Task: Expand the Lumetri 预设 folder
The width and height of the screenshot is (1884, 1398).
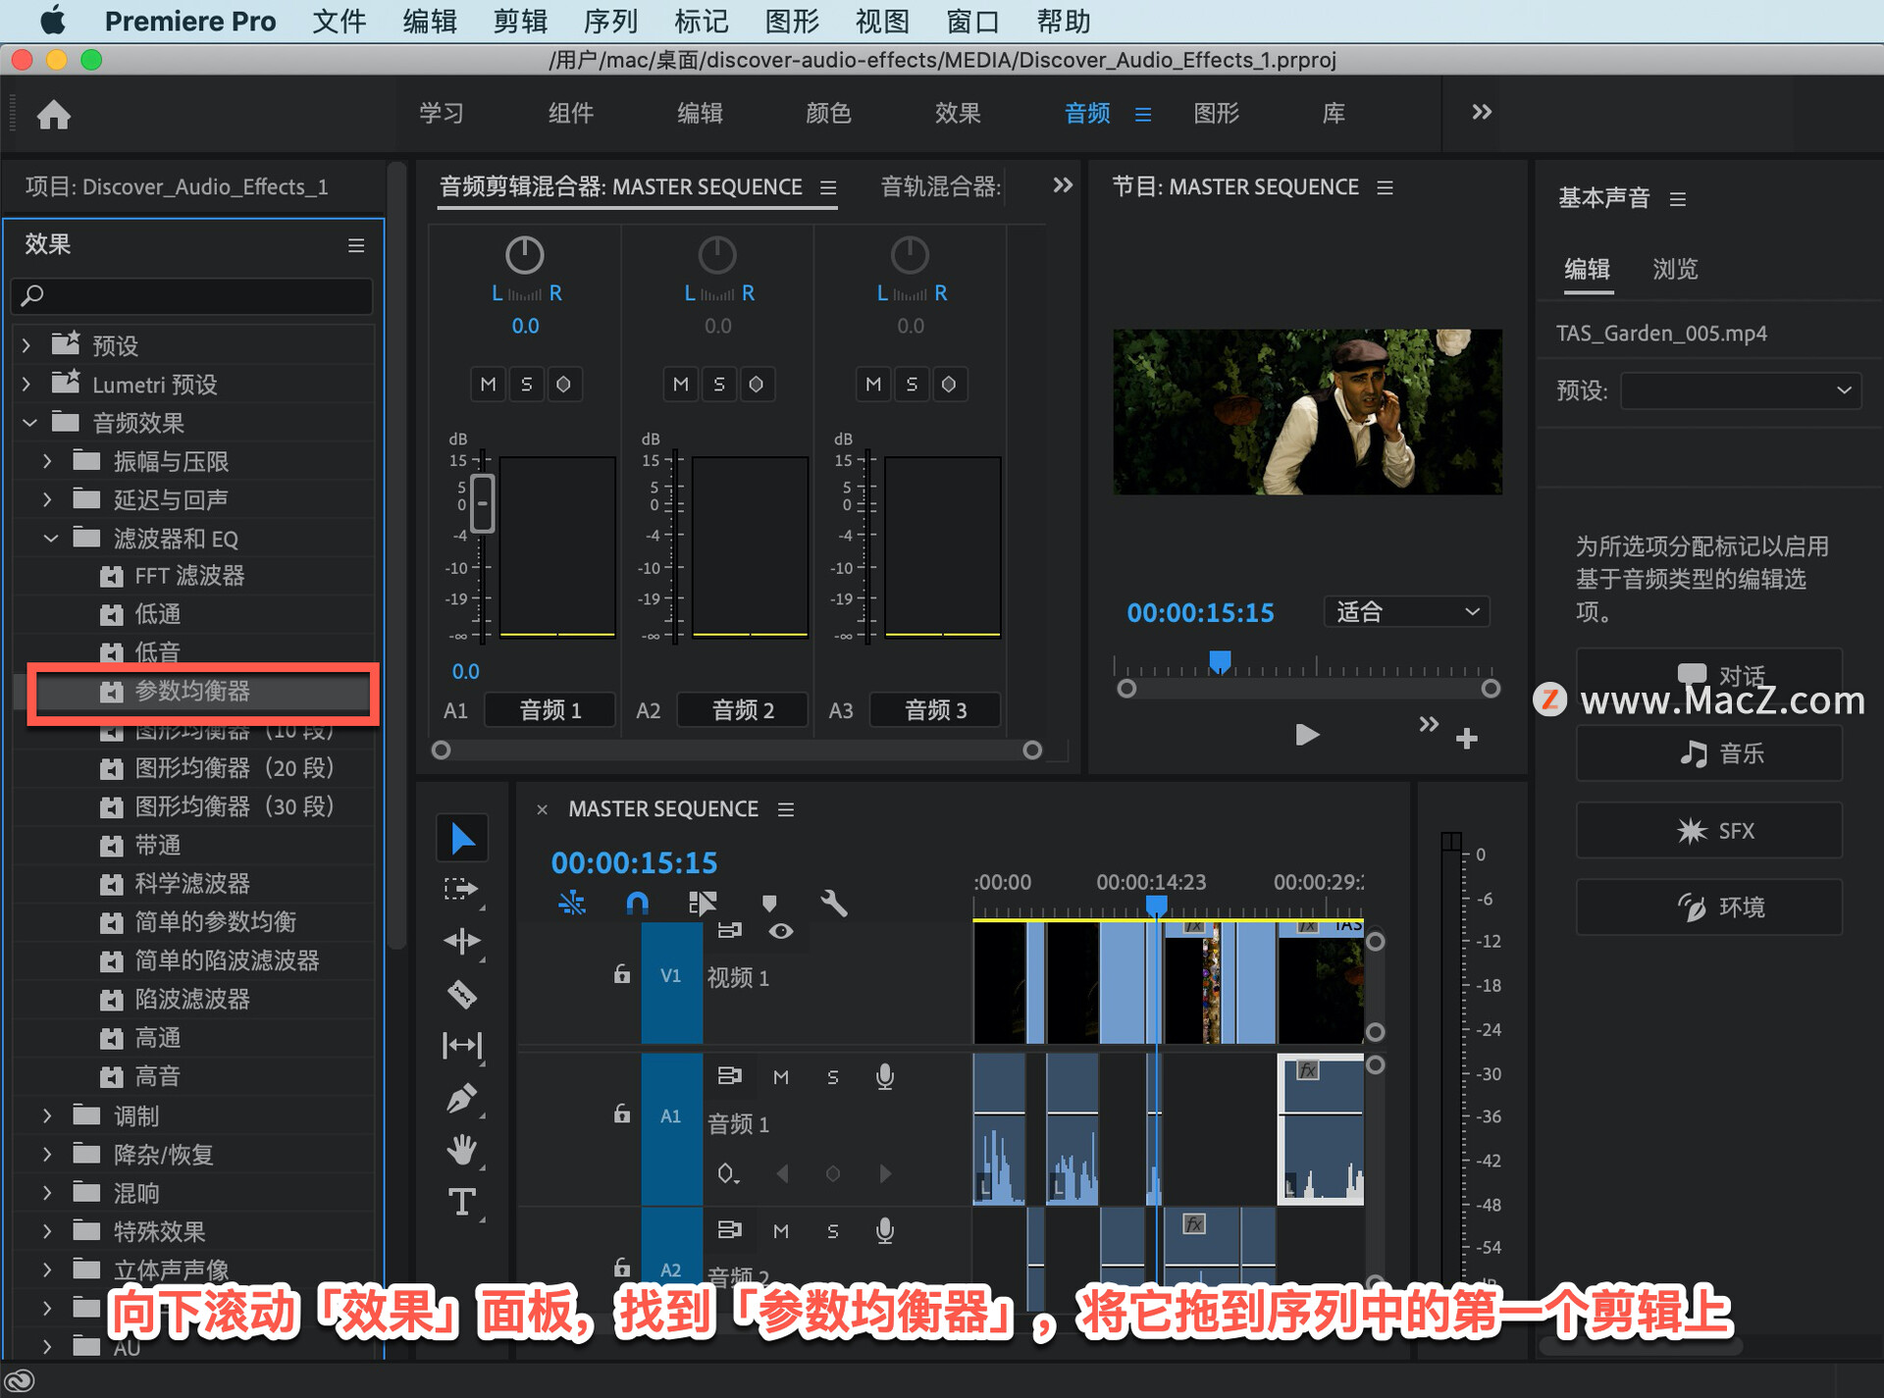Action: (x=26, y=385)
